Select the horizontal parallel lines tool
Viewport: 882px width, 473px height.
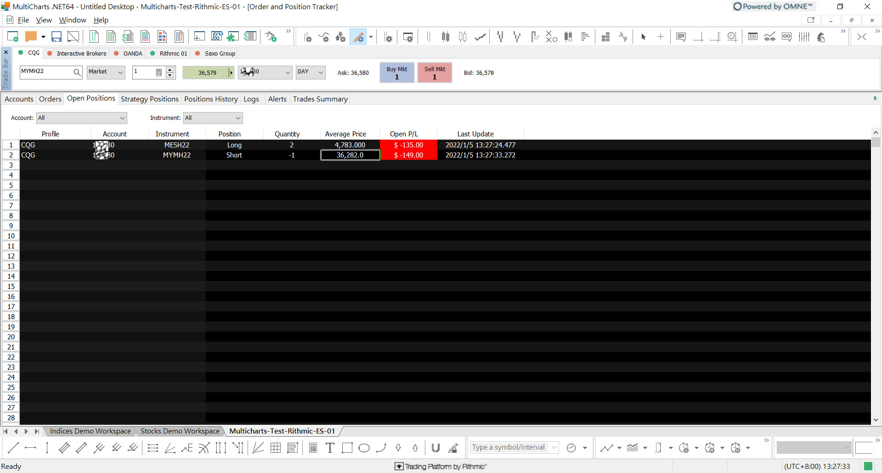(x=153, y=448)
